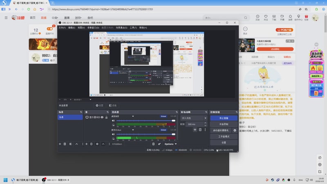Toggle visibility eye of 显示器采集 source

(102, 117)
